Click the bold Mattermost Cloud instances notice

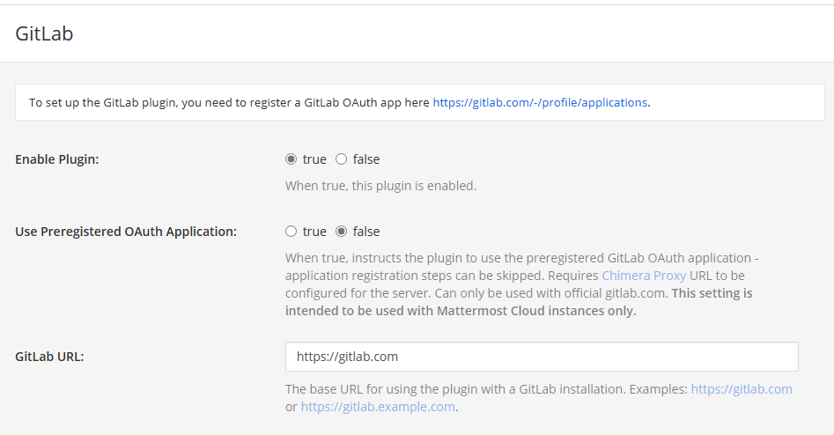(519, 302)
